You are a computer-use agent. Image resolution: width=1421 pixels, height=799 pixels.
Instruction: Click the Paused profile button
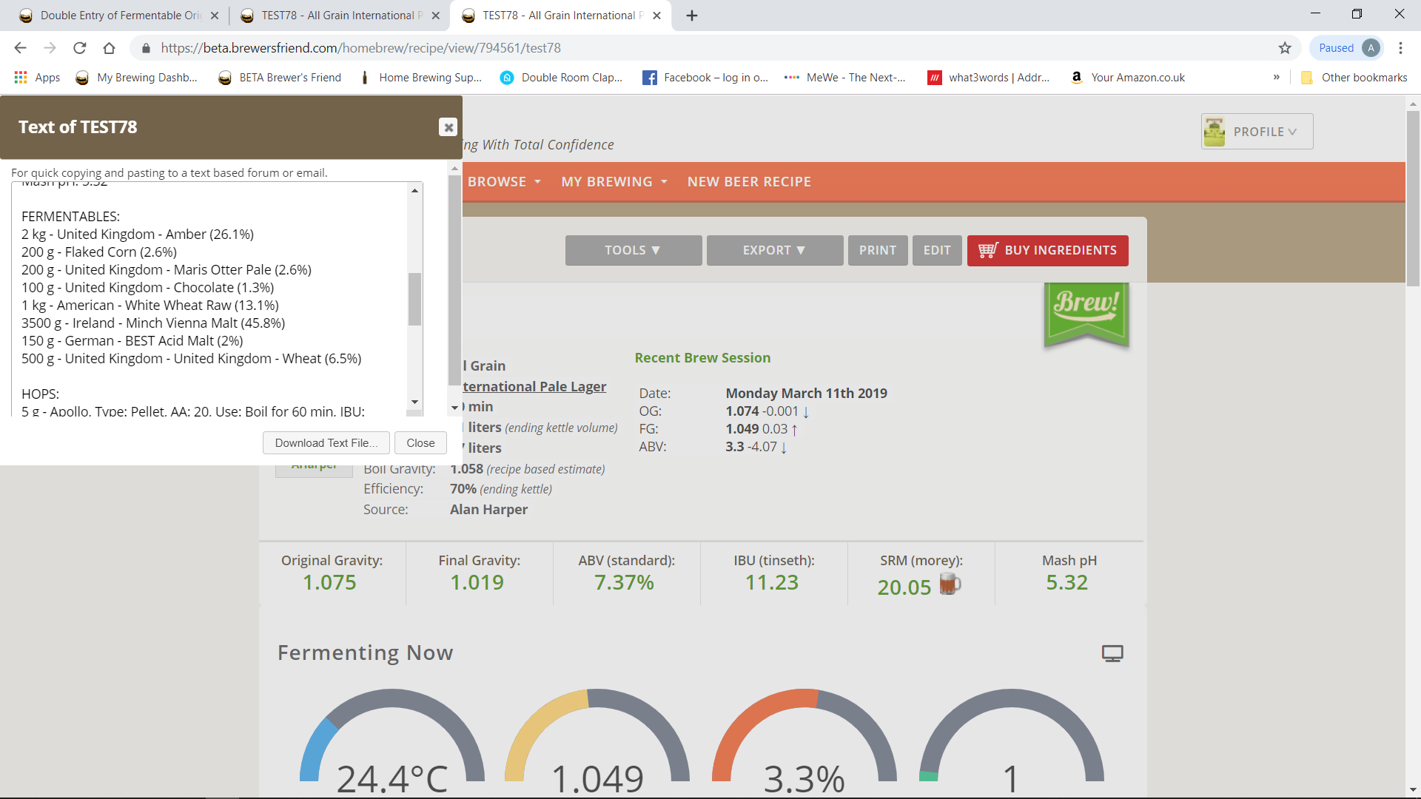click(1347, 48)
